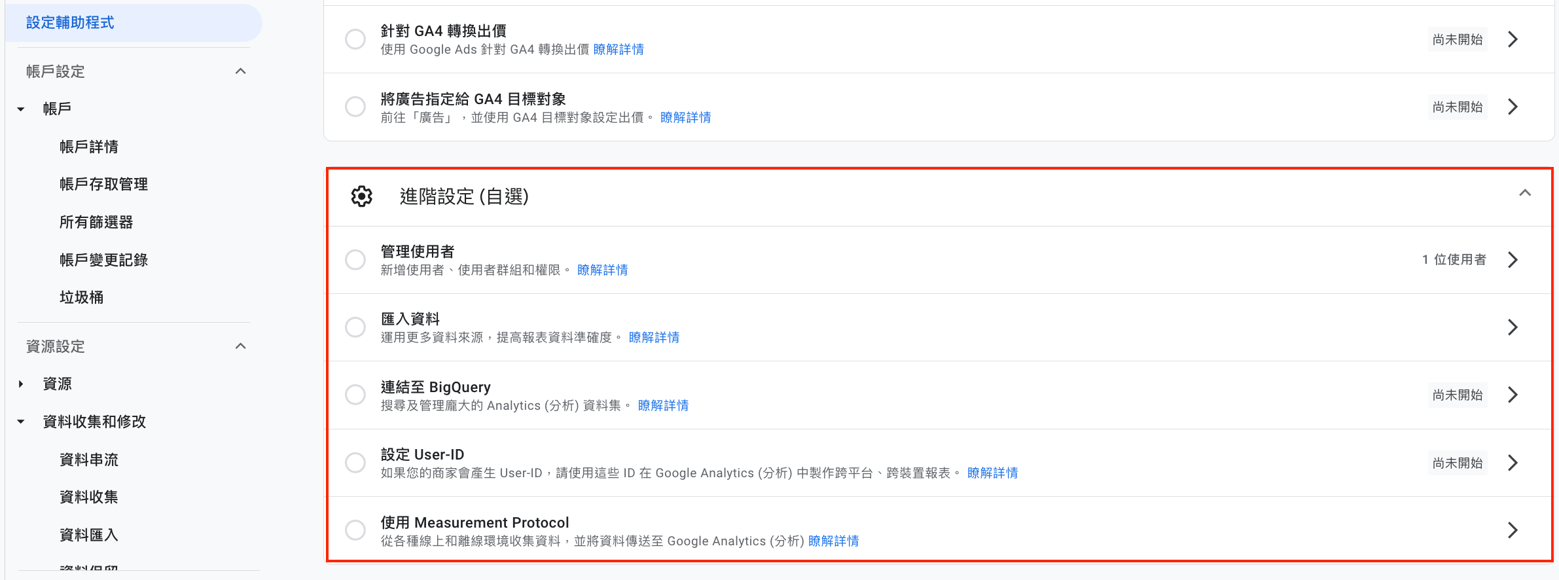Collapse the 資料收集和修改 tree node
The image size is (1559, 580).
coord(21,422)
